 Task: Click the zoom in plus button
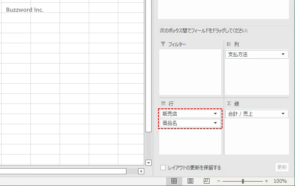(266, 181)
